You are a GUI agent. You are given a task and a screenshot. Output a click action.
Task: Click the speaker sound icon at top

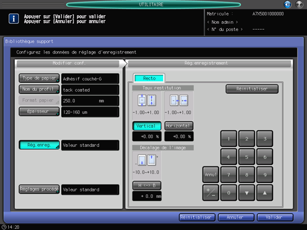[287, 4]
